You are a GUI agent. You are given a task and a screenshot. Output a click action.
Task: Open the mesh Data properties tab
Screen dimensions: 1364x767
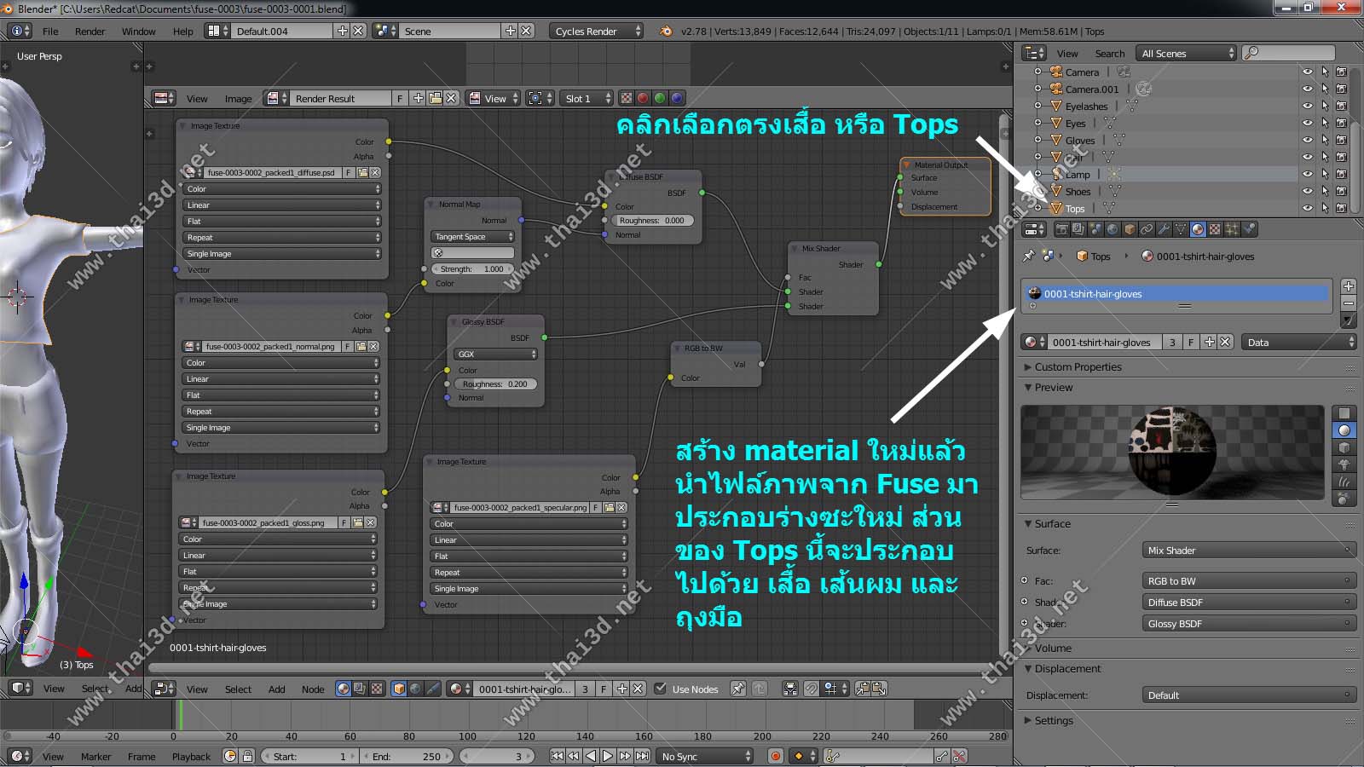1181,229
